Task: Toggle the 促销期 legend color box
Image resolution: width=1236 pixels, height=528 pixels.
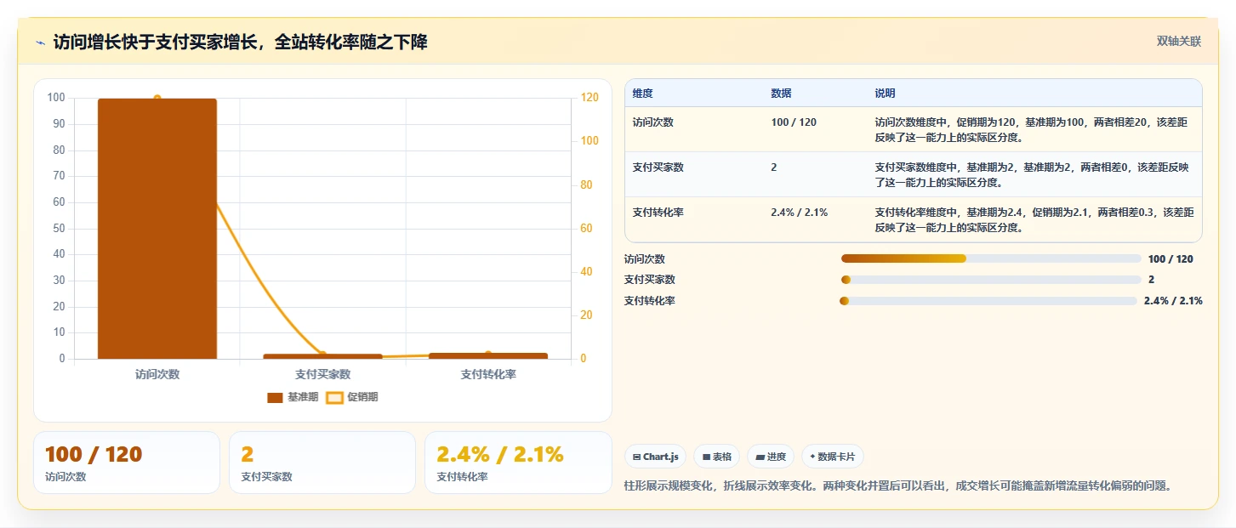Action: tap(335, 397)
